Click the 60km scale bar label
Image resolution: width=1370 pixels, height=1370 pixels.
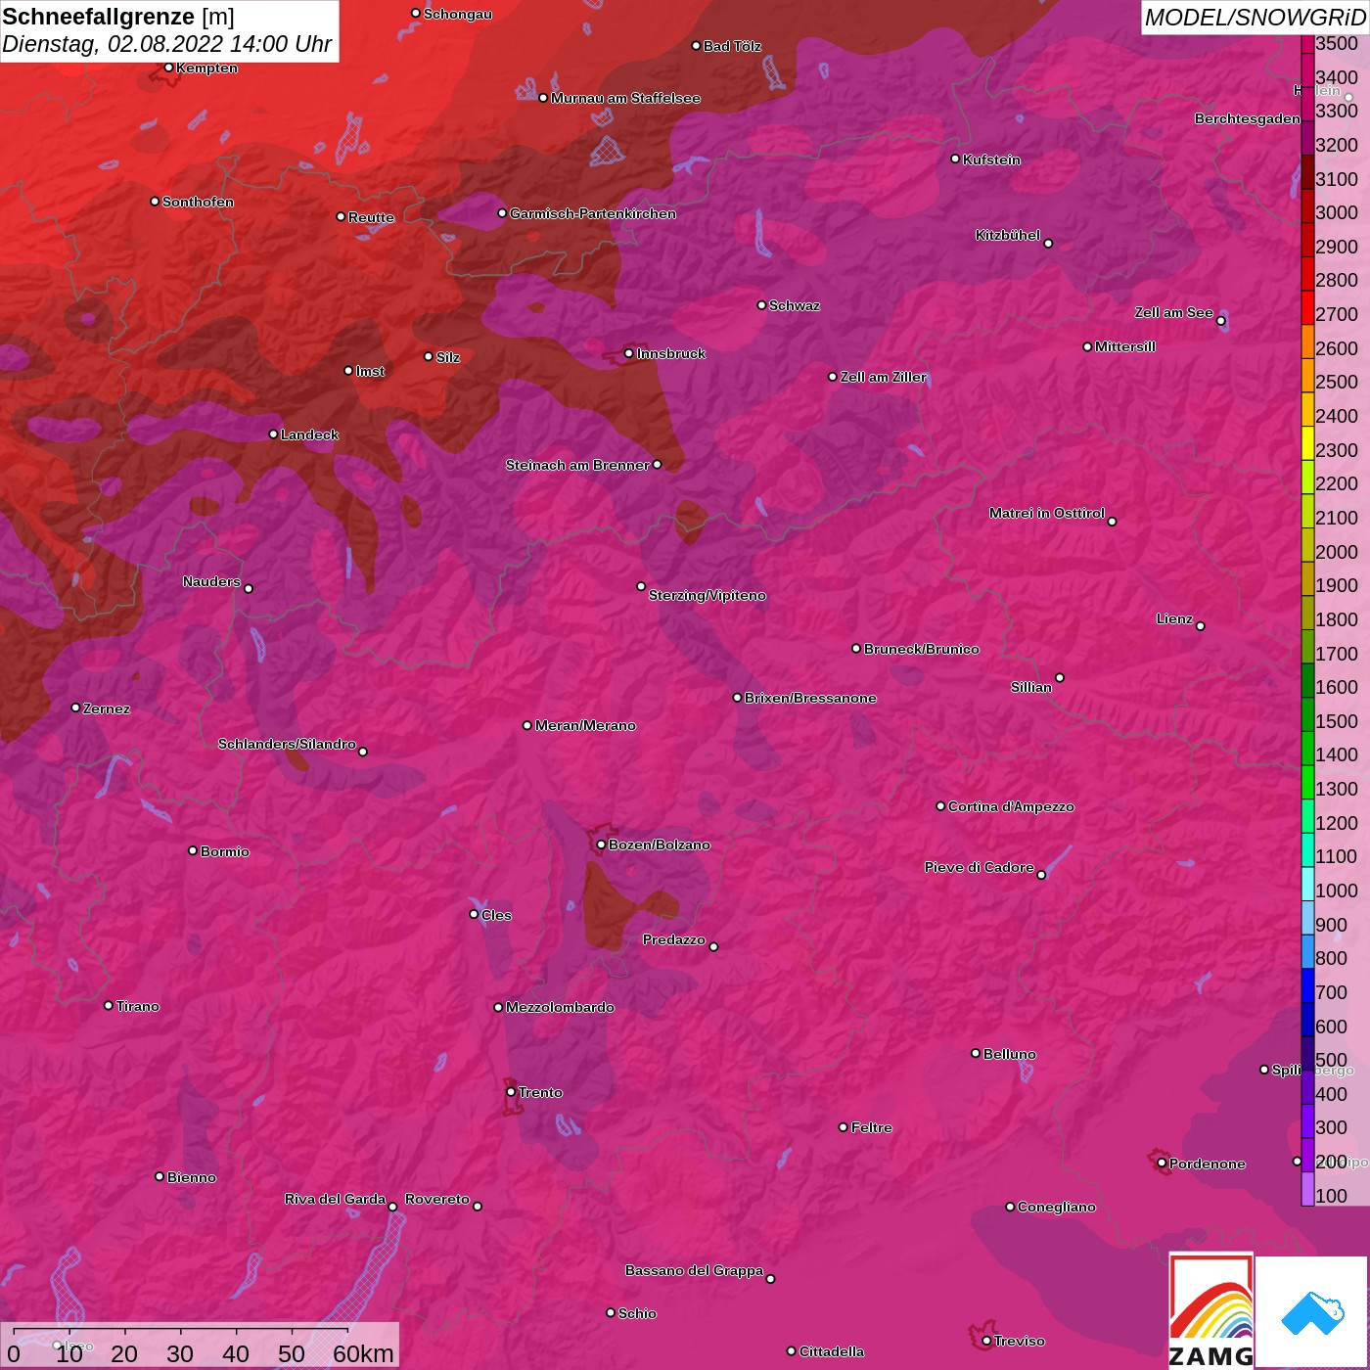click(x=363, y=1353)
